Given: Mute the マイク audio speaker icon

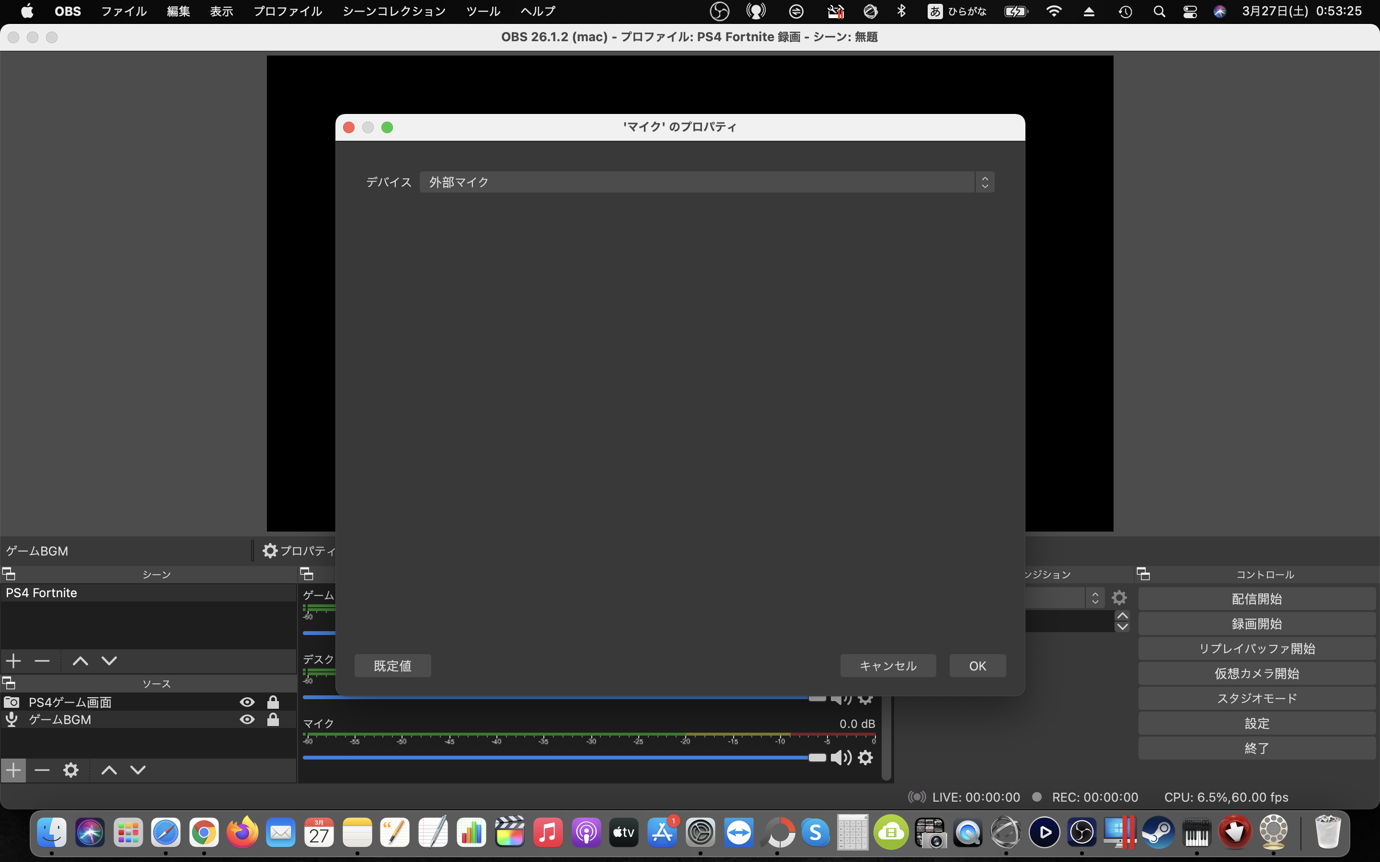Looking at the screenshot, I should click(x=840, y=758).
